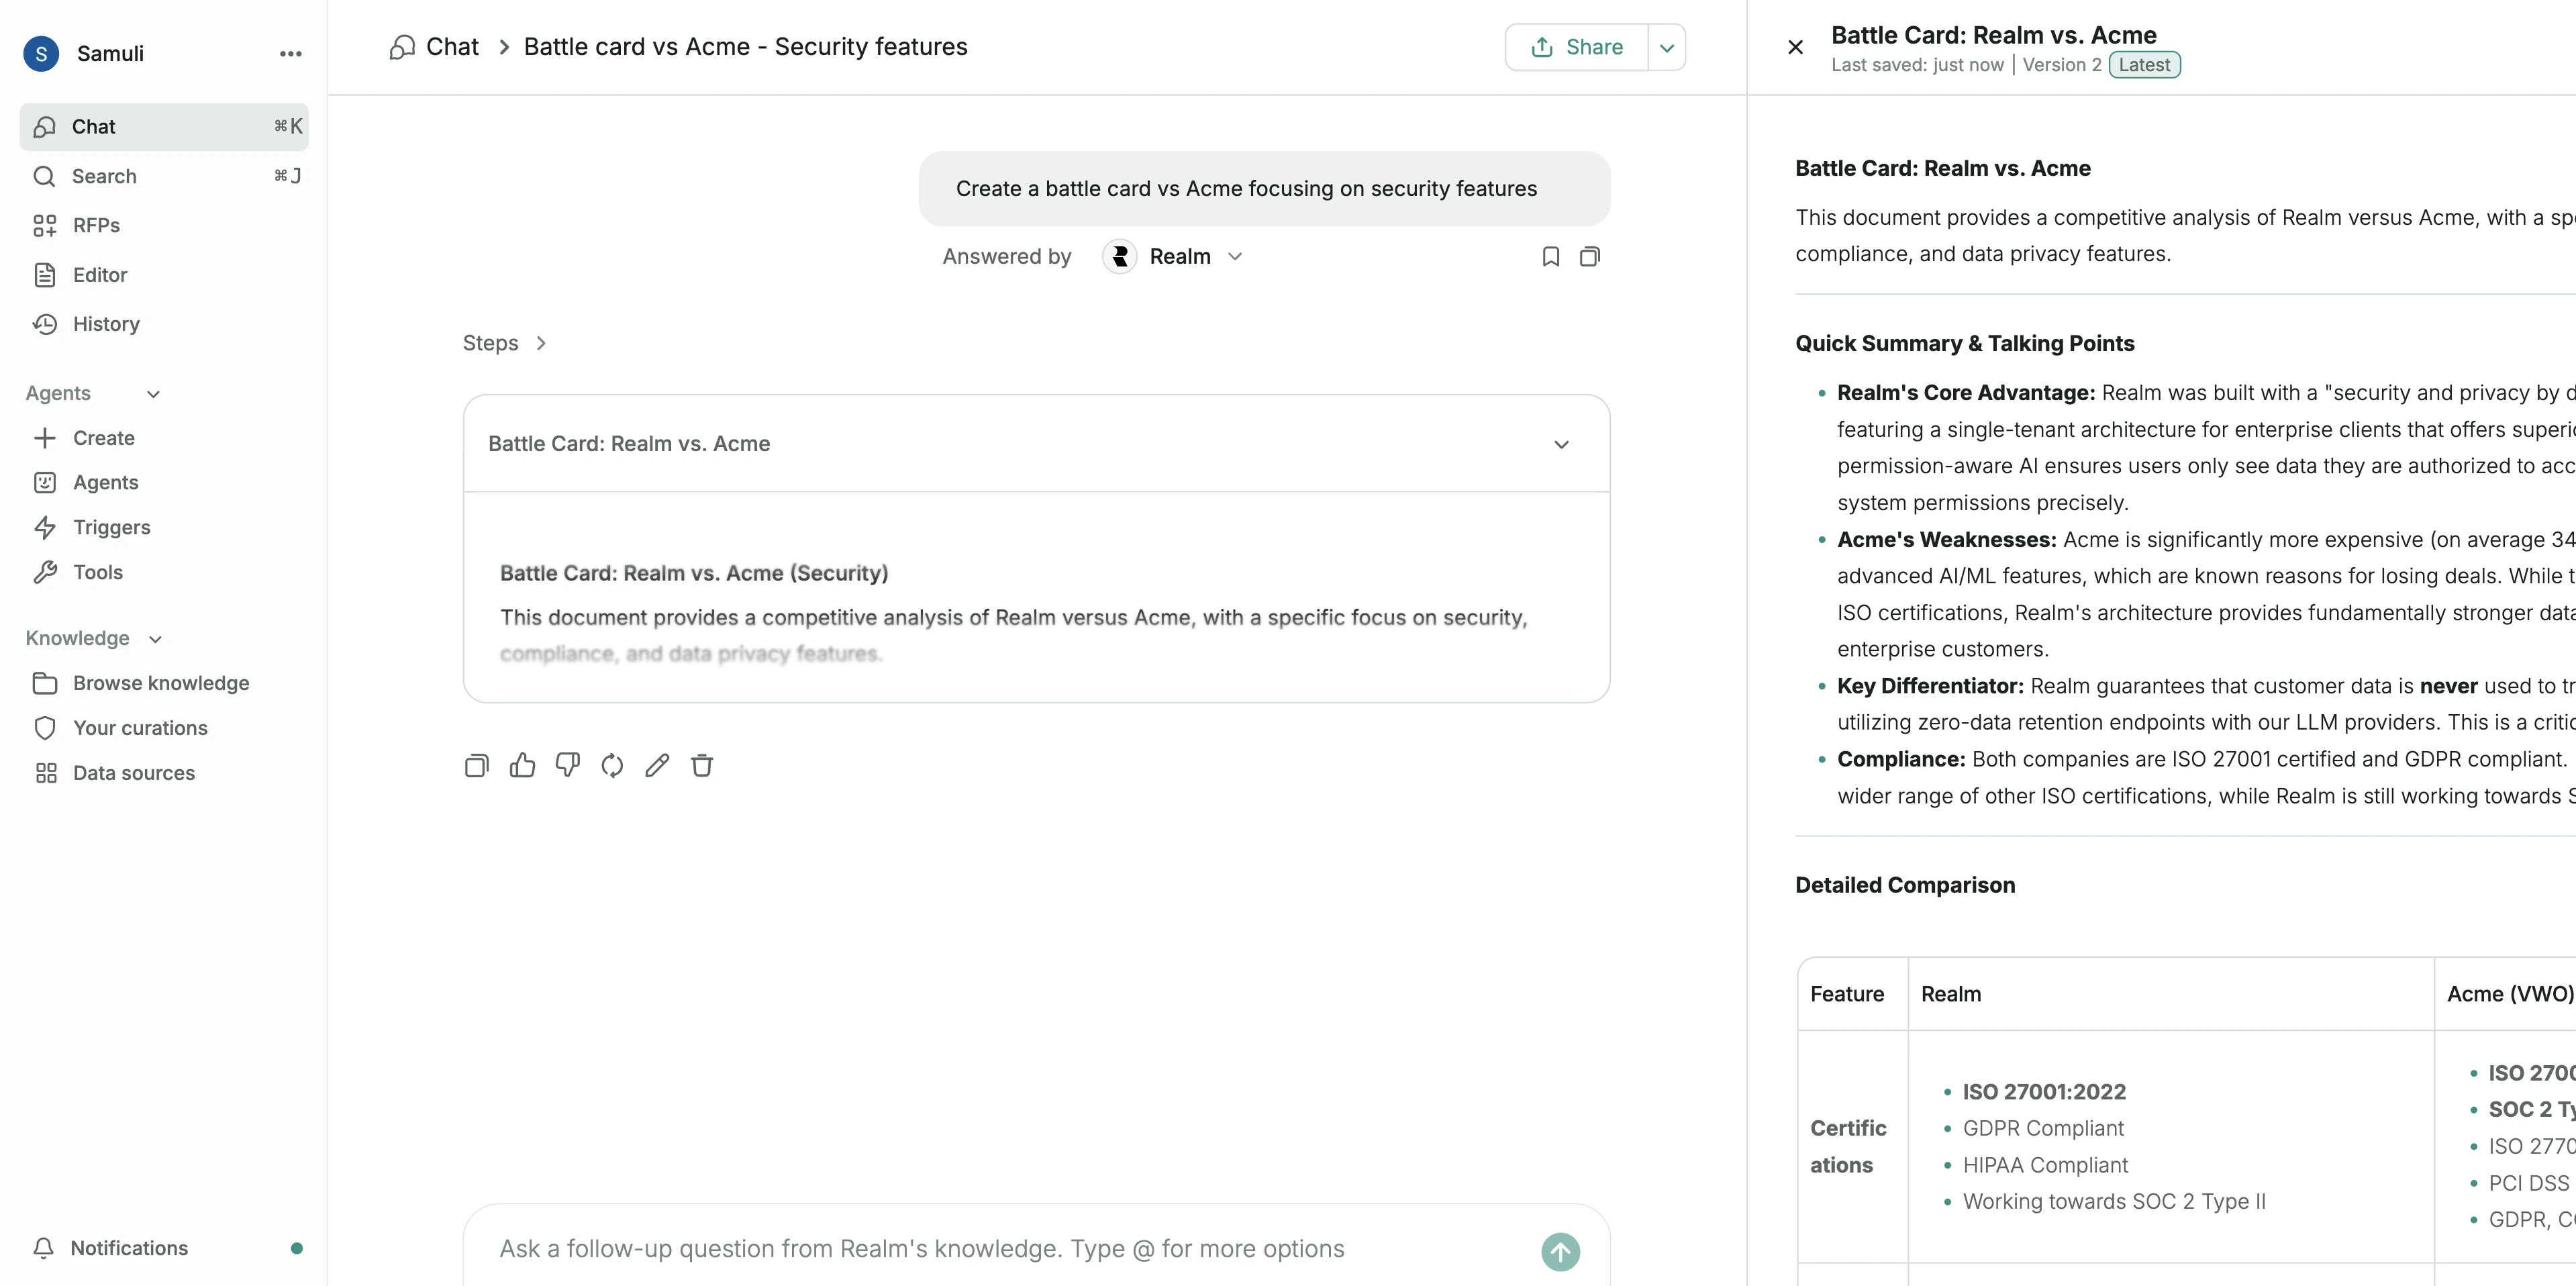Click the pencil edit icon below the response
This screenshot has width=2576, height=1286.
[657, 766]
